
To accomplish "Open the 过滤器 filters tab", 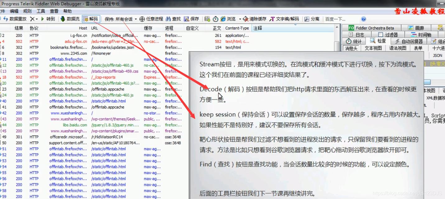I will click(x=388, y=35).
